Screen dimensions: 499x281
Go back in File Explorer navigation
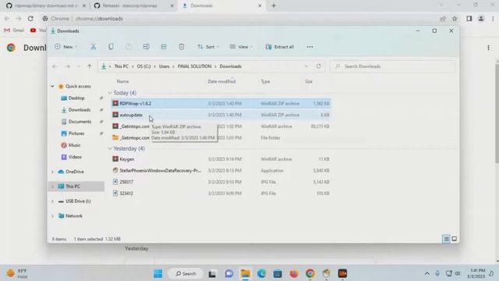[x=55, y=66]
